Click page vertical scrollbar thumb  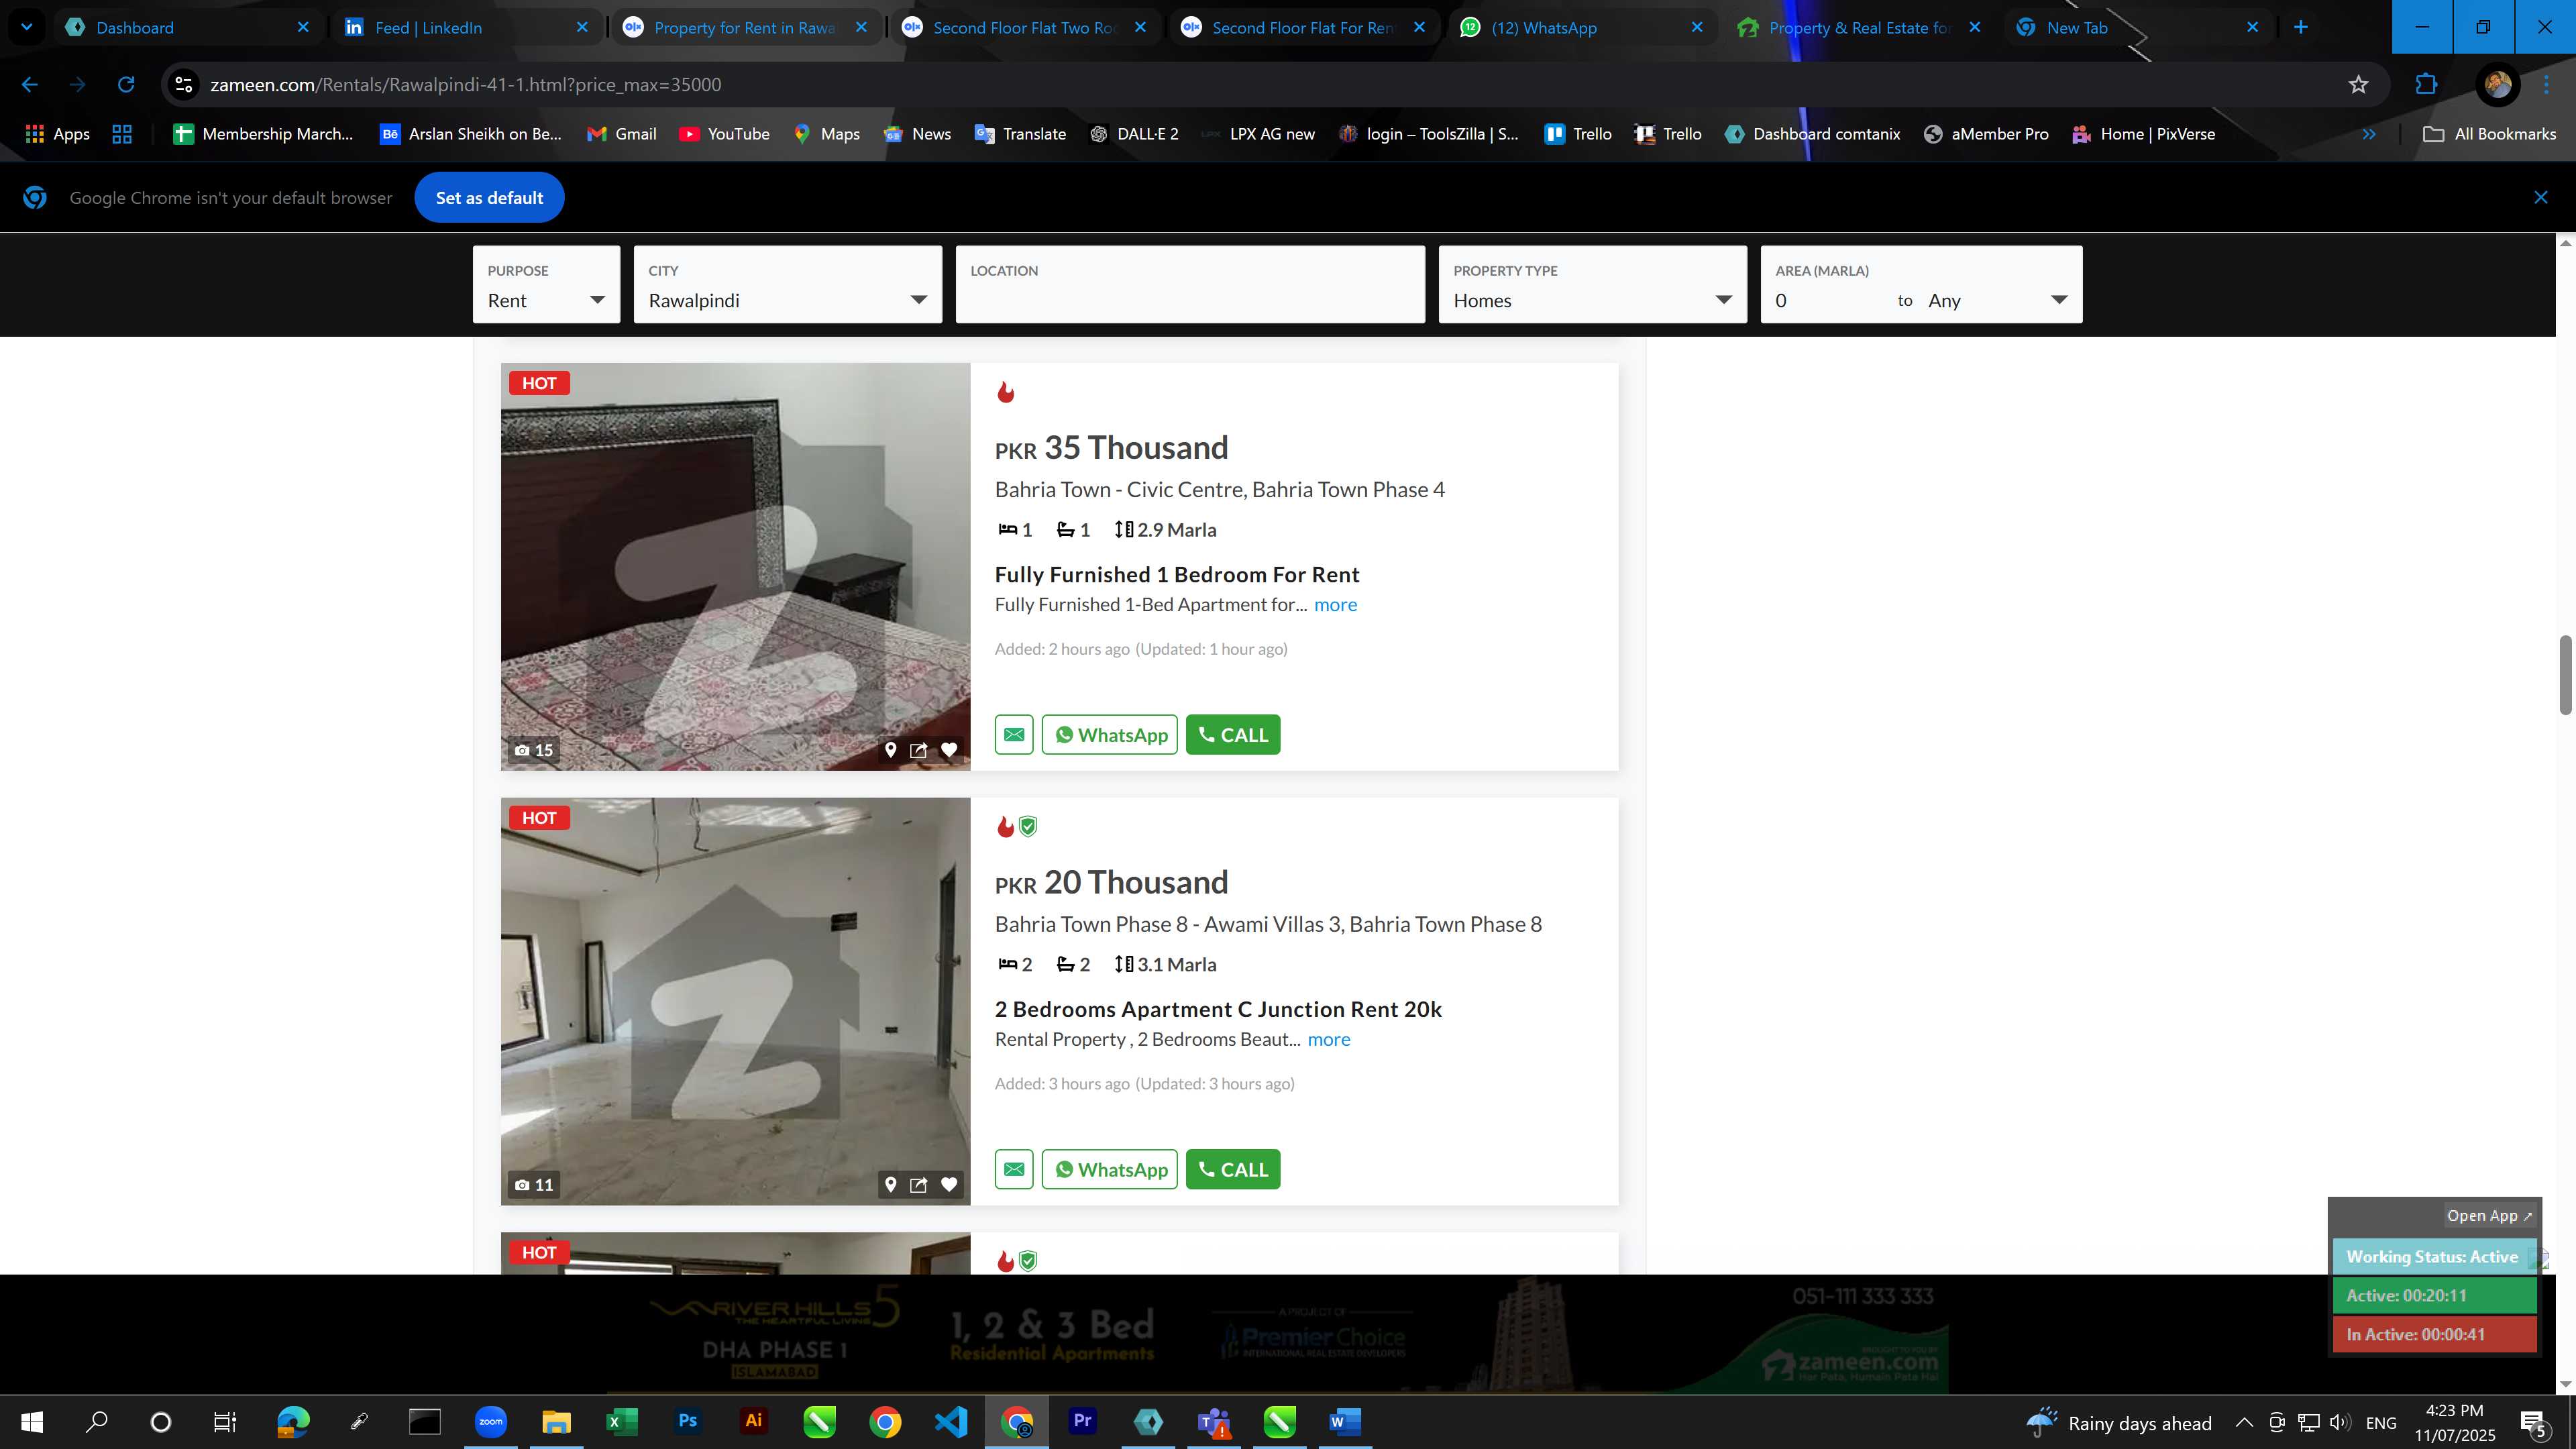pos(2565,674)
